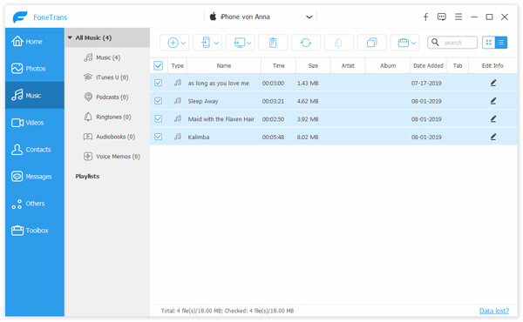The image size is (523, 322).
Task: Open the Videos section
Action: (35, 122)
